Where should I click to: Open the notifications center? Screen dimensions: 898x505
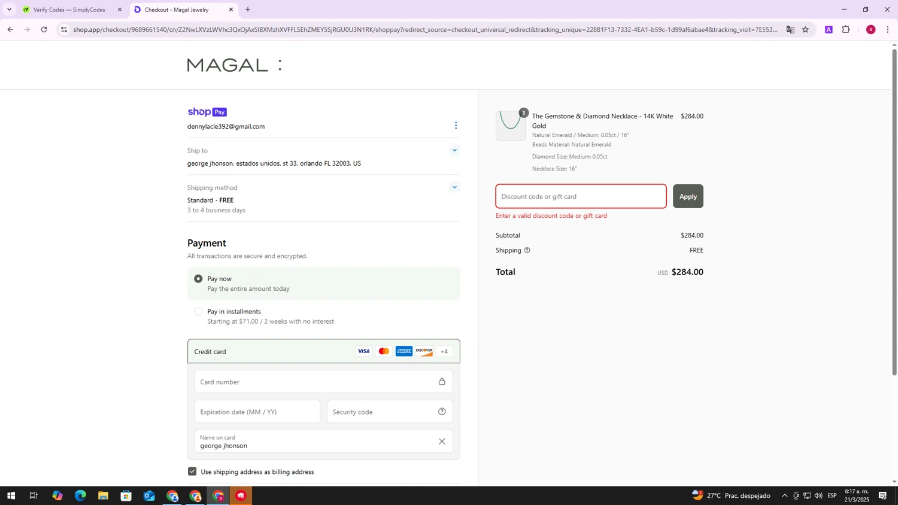coord(882,495)
